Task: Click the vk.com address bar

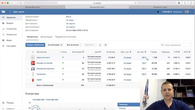Action: point(97,3)
